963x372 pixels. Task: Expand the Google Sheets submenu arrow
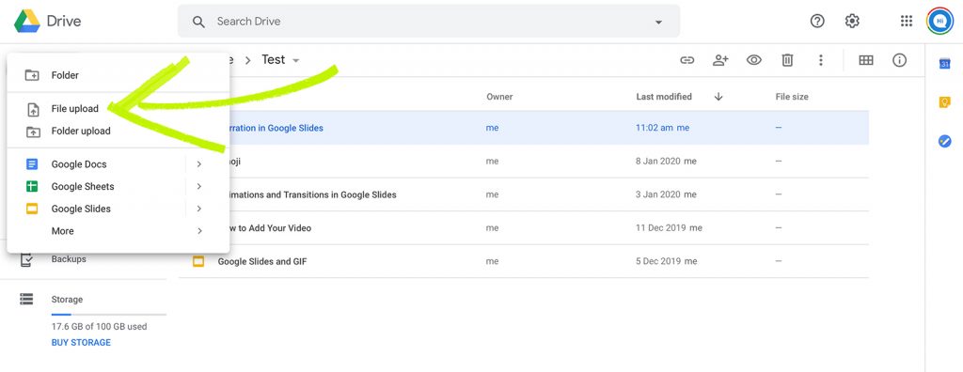pos(199,186)
